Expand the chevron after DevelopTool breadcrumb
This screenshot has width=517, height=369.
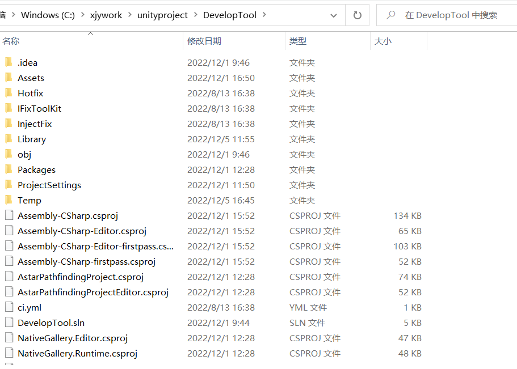[x=264, y=15]
